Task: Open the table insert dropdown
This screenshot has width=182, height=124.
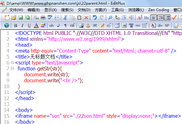Action: click(x=117, y=25)
